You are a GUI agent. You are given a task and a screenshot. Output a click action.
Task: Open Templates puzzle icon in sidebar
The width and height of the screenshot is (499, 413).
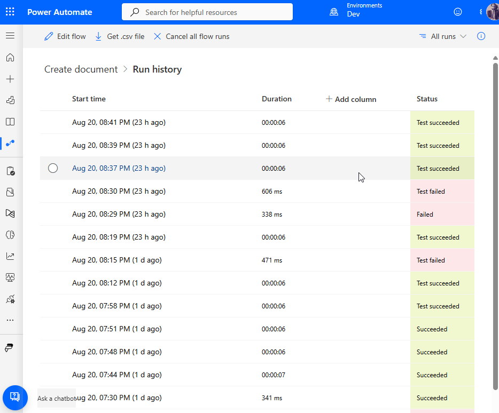coord(10,100)
